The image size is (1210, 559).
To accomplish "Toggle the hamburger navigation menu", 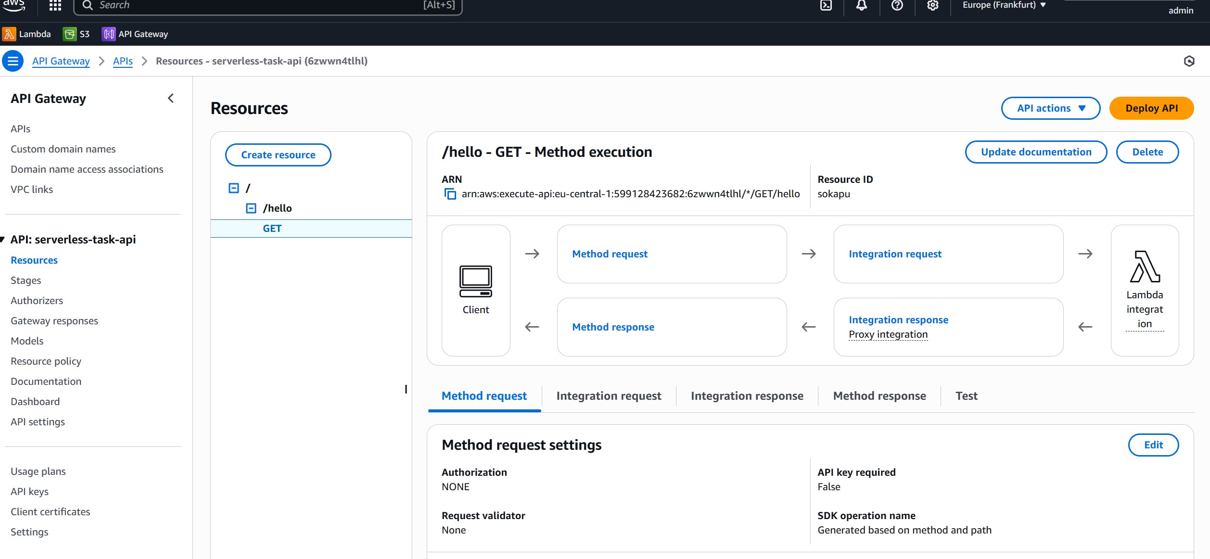I will click(x=13, y=61).
